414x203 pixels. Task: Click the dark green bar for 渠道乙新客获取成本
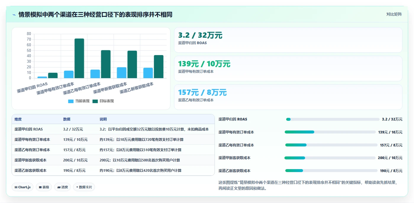[x=159, y=67]
